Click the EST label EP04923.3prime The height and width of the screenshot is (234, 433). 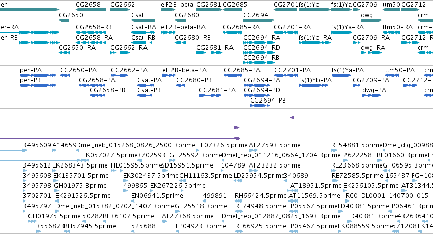tap(201, 226)
